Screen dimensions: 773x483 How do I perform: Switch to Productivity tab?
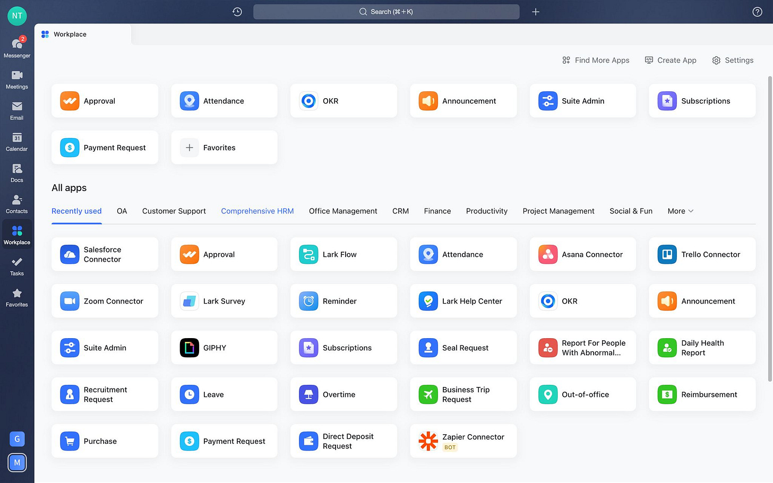[x=487, y=211]
